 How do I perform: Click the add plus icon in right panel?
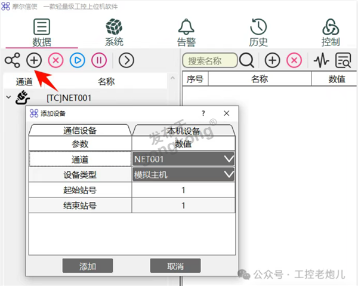point(272,60)
